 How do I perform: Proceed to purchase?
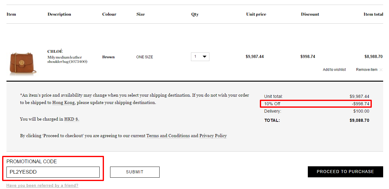tap(345, 172)
